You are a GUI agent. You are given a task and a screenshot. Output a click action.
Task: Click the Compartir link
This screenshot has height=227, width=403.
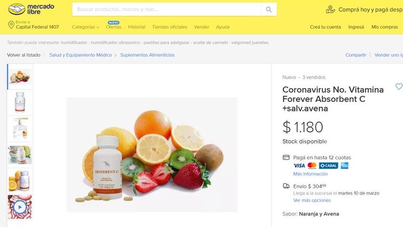[x=356, y=55]
